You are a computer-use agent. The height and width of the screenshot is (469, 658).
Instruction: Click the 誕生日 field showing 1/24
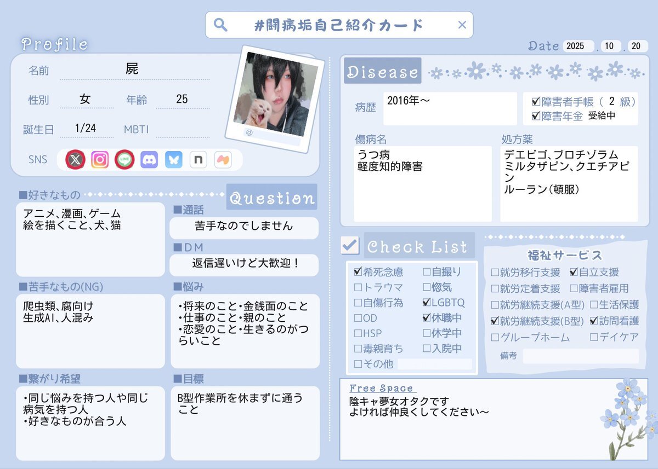click(86, 129)
